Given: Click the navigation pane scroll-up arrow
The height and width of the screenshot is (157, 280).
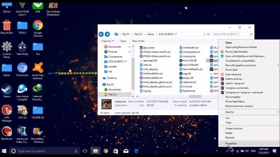Looking at the screenshot, I should click(133, 47).
